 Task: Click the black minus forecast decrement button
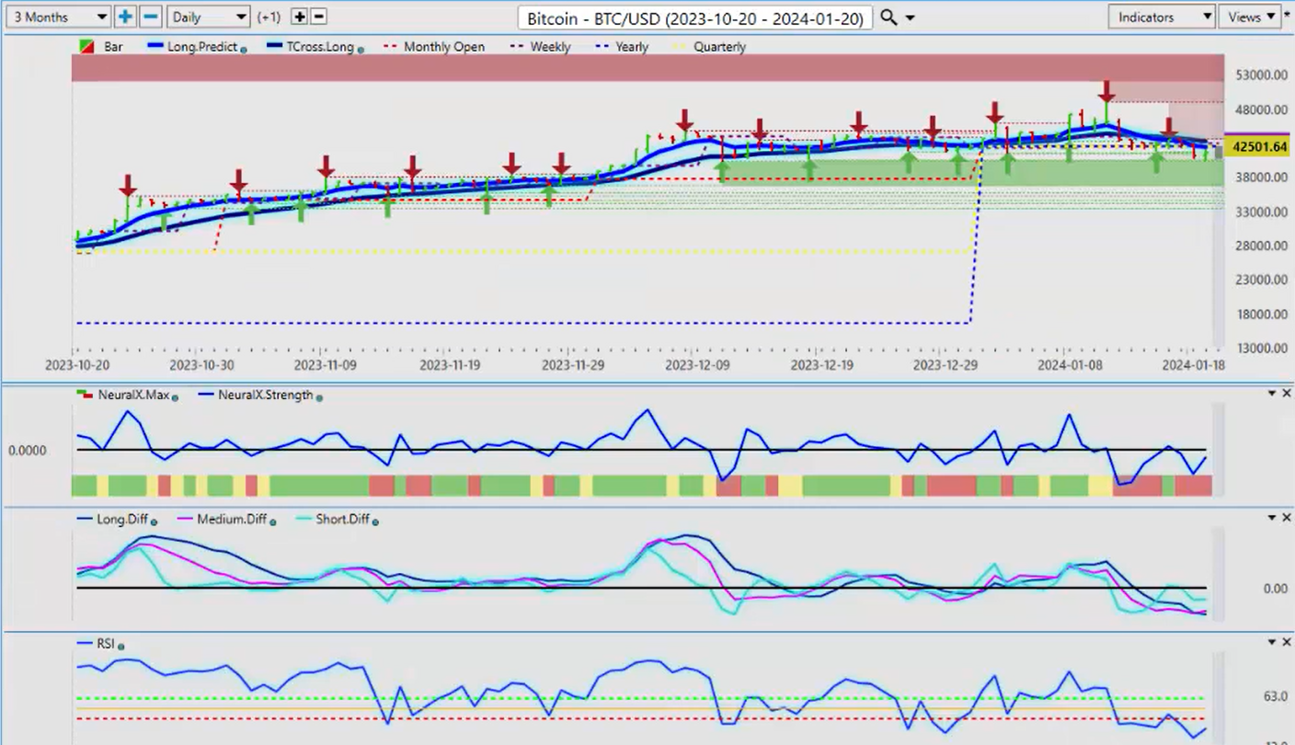(318, 17)
